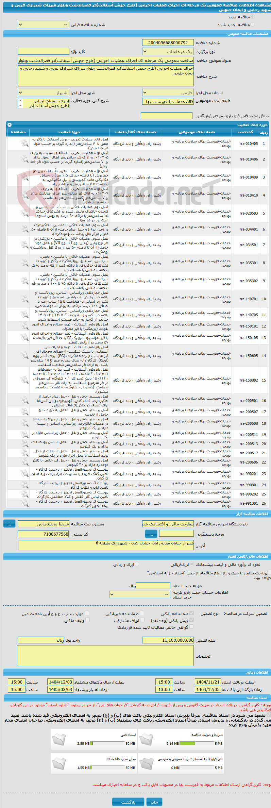Toggle the اوراق مشارکت checkbox
271x808 pixels.
[x=142, y=620]
